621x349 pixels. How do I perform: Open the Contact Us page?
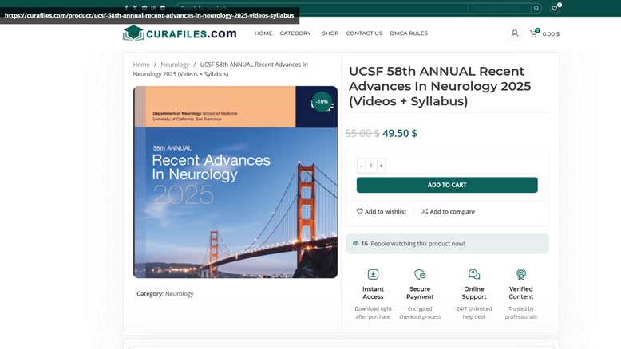tap(364, 33)
